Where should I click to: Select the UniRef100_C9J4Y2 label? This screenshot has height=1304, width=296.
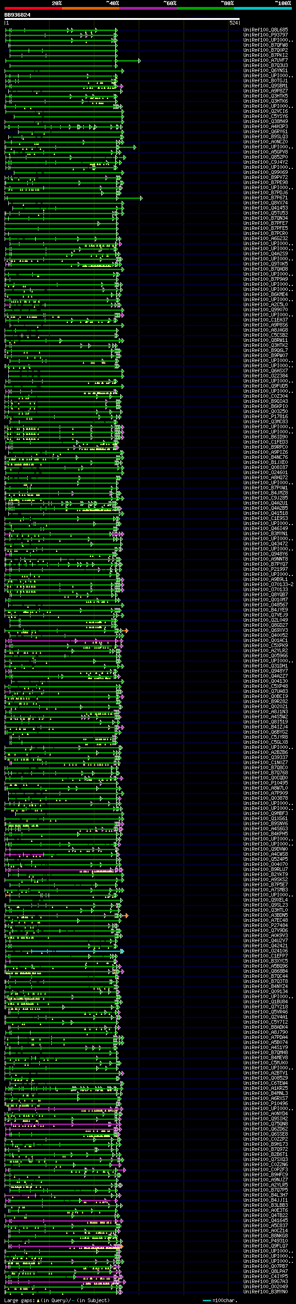265,162
